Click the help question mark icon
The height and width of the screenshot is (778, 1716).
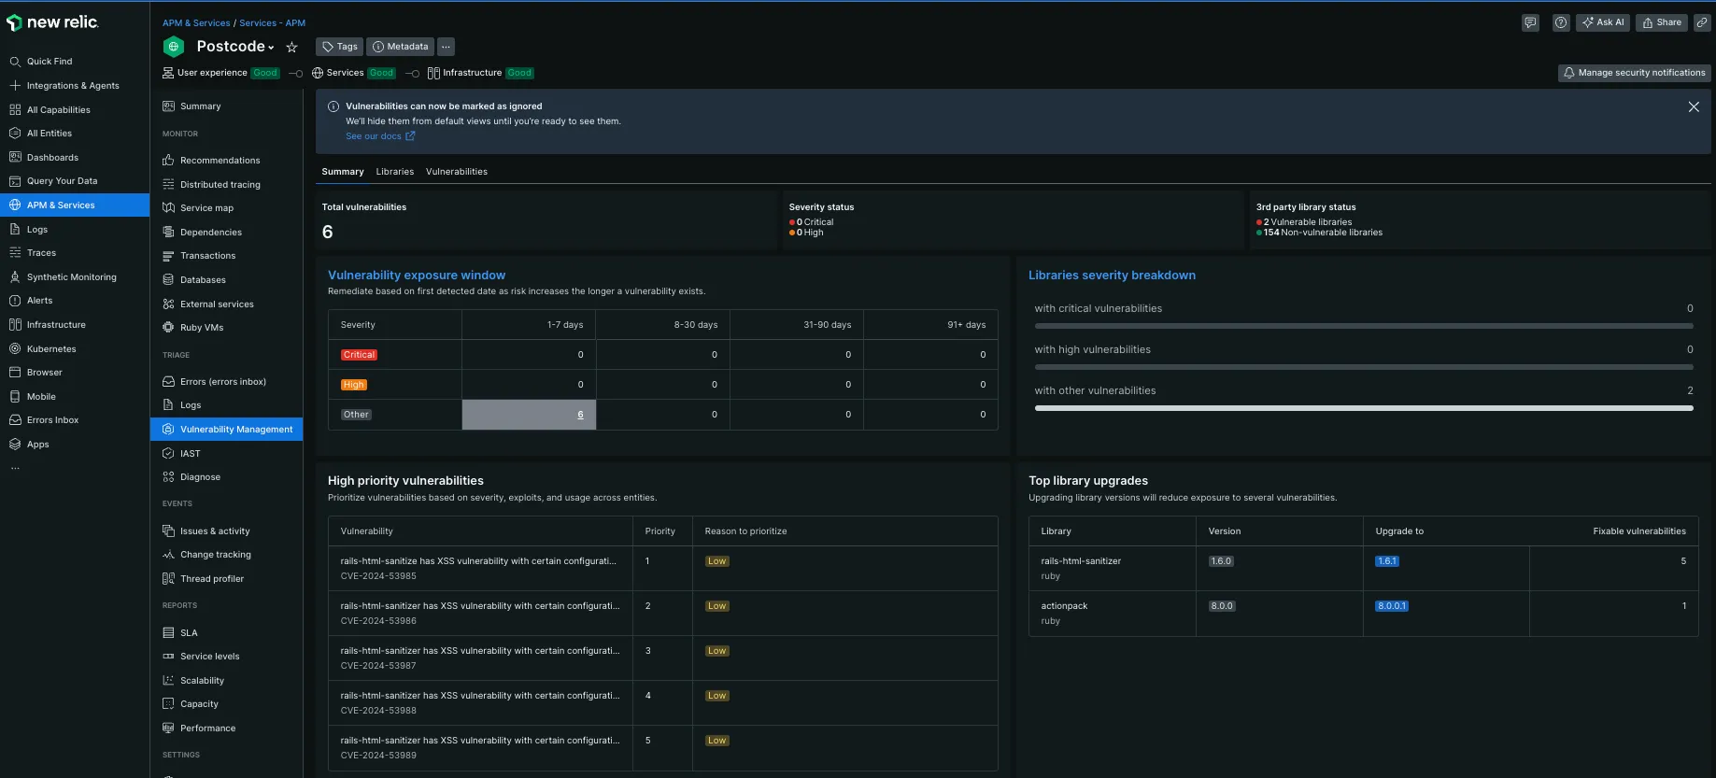point(1561,22)
